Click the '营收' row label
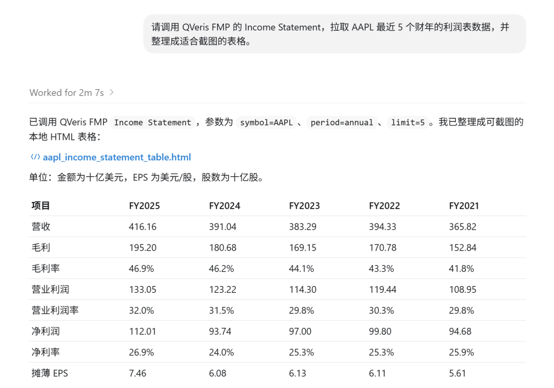The width and height of the screenshot is (554, 388). click(41, 227)
